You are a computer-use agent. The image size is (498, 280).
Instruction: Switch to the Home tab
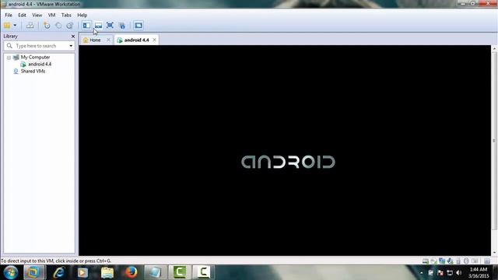coord(95,40)
